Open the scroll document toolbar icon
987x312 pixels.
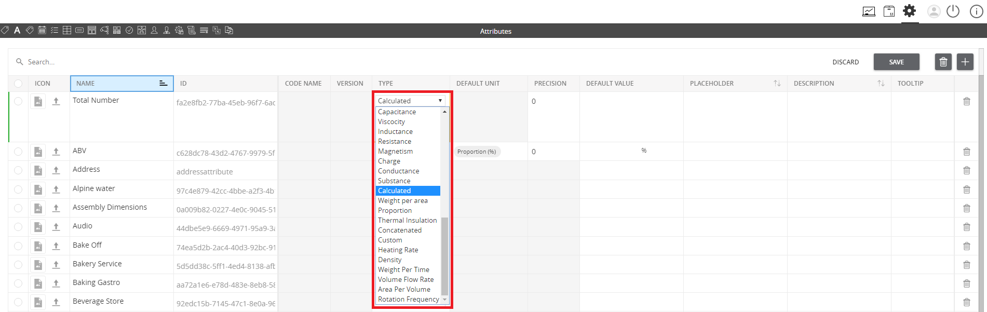pyautogui.click(x=192, y=30)
